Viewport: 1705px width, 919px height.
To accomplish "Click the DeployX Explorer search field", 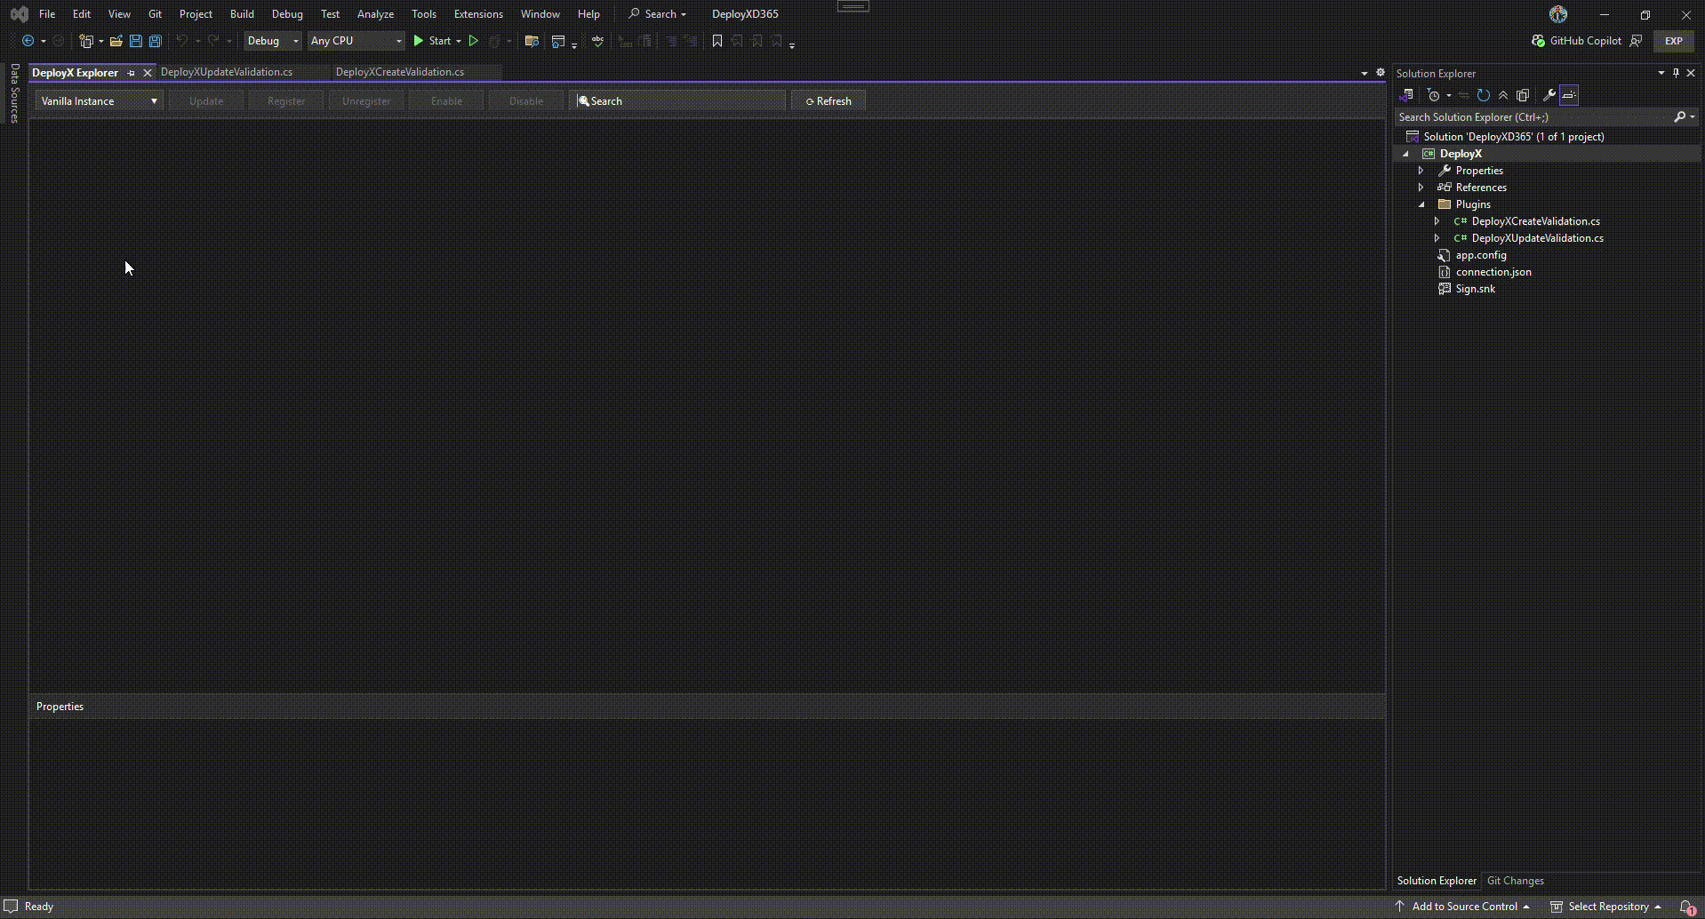I will click(678, 101).
